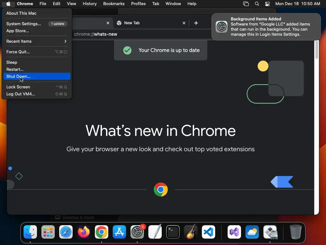Open the Trash in the Dock
This screenshot has height=245, width=326.
(296, 232)
